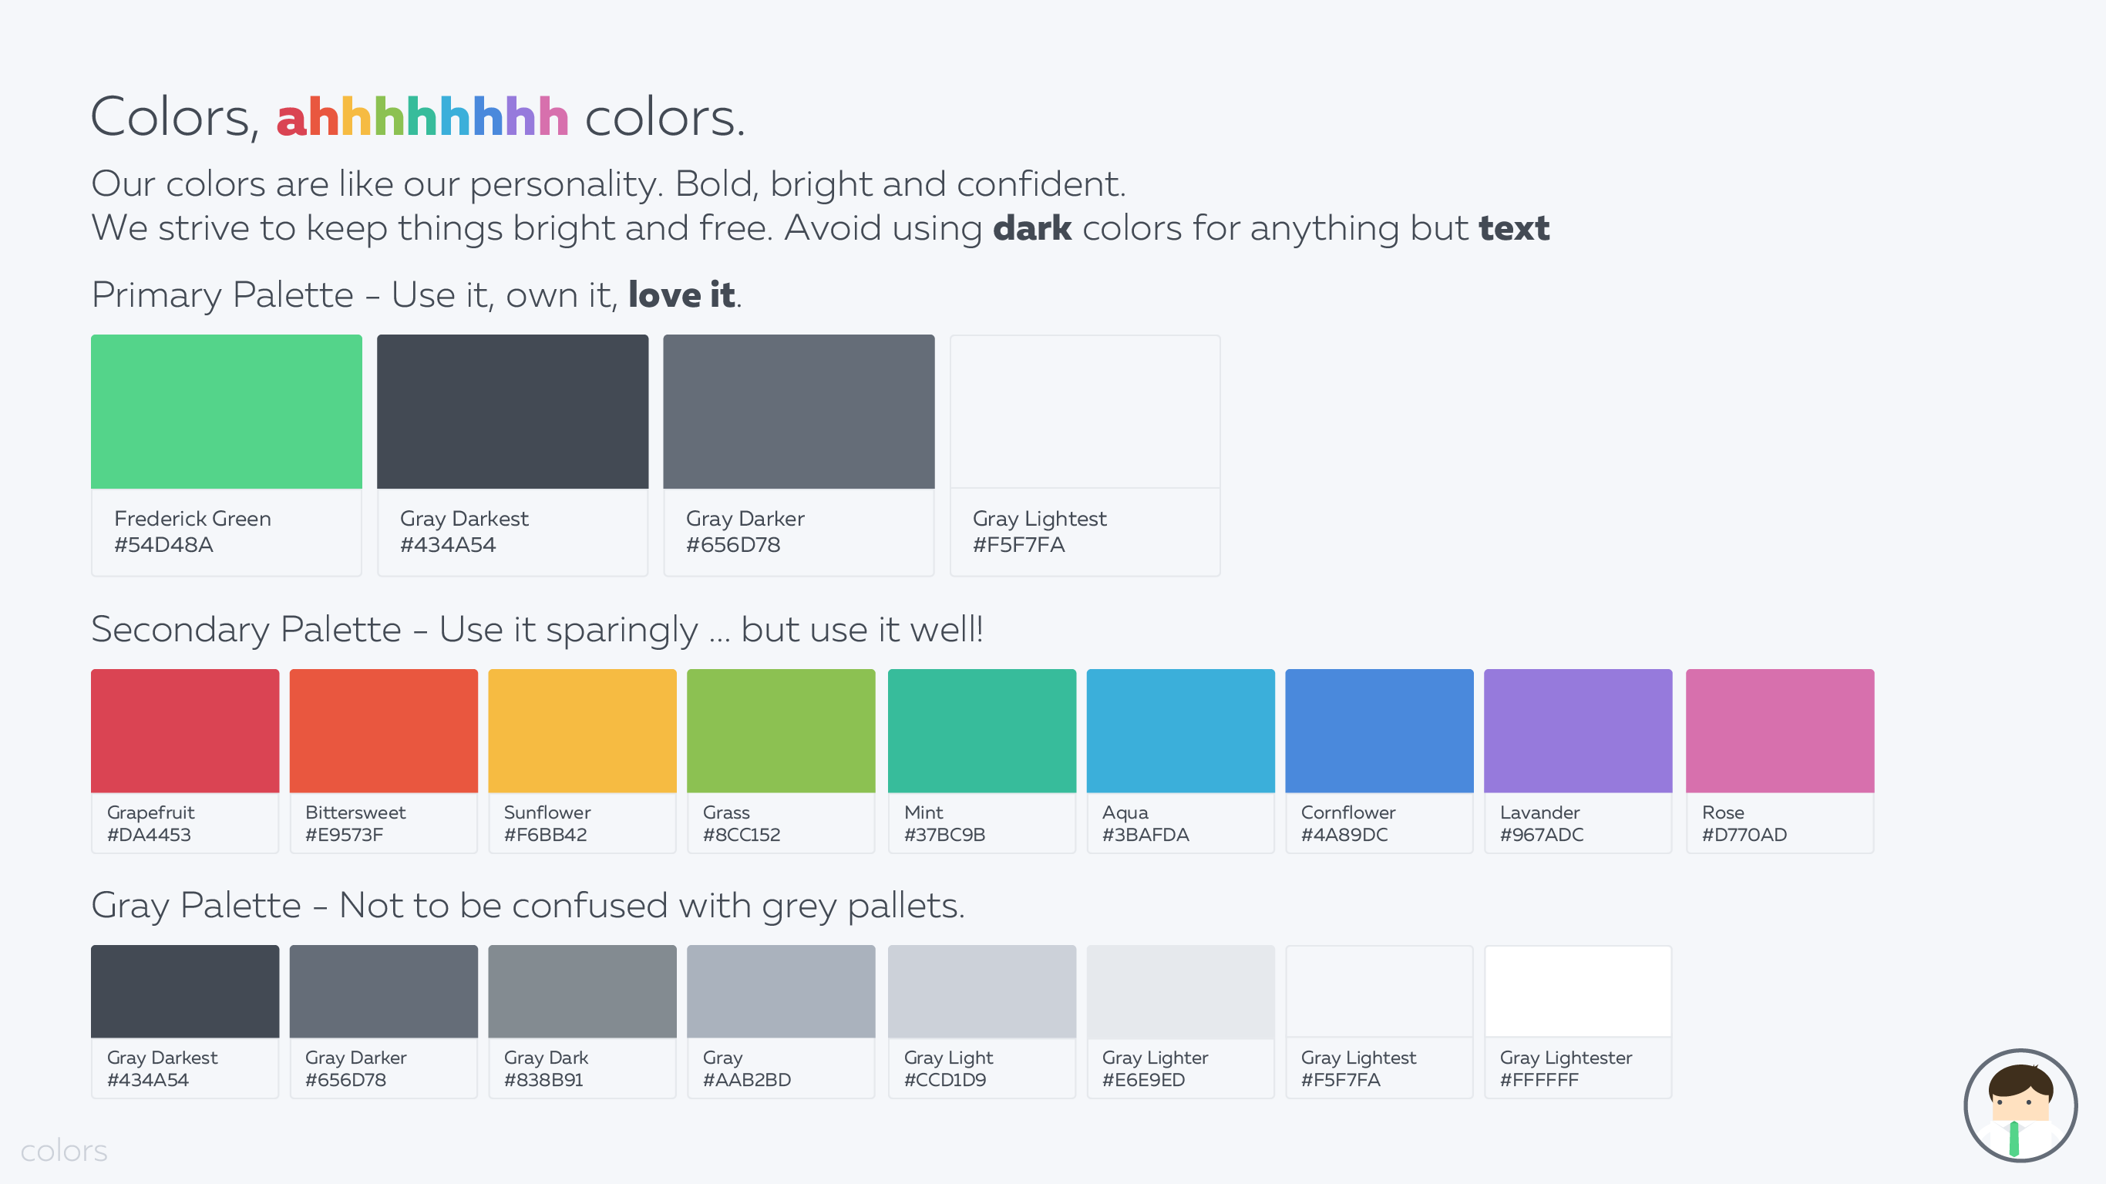The image size is (2106, 1184).
Task: Choose the Rose pink swatch
Action: 1779,731
